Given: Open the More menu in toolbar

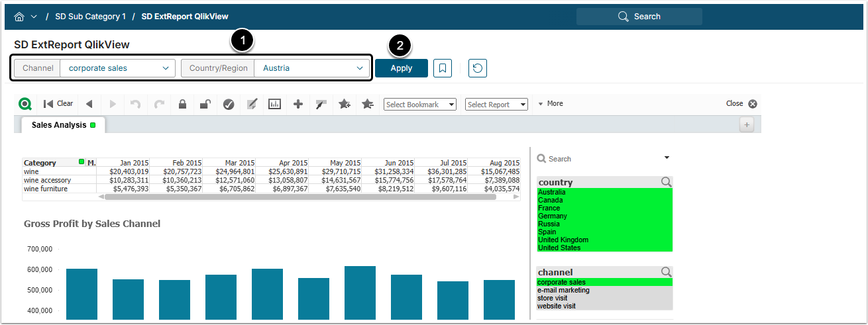Looking at the screenshot, I should tap(551, 104).
